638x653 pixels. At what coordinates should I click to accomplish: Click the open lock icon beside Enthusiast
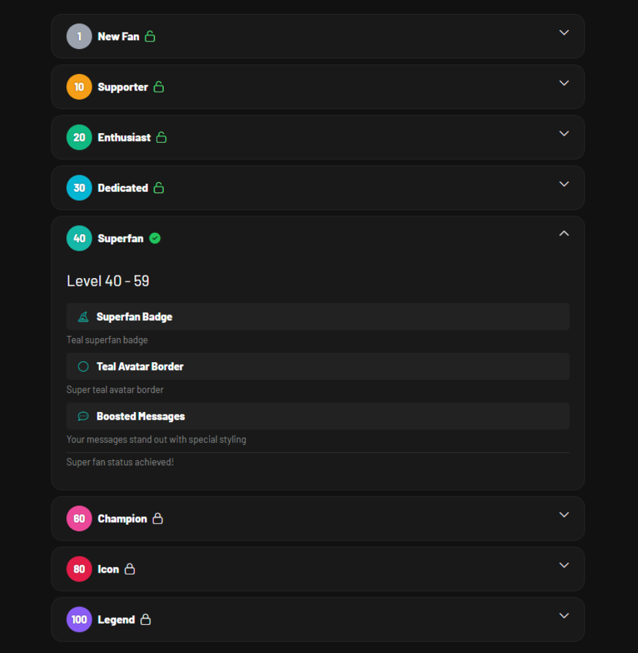pos(161,137)
